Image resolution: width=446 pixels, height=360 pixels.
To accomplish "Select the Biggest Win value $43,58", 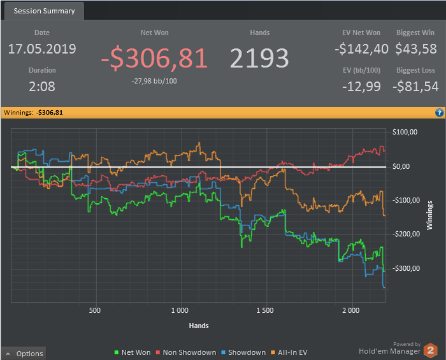I will (416, 49).
